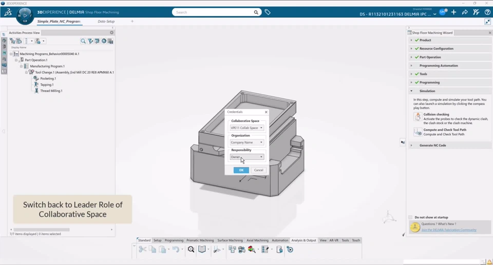Click the tag icon beside search bar
This screenshot has height=265, width=493.
point(268,12)
